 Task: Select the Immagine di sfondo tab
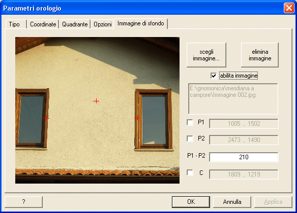tap(140, 23)
